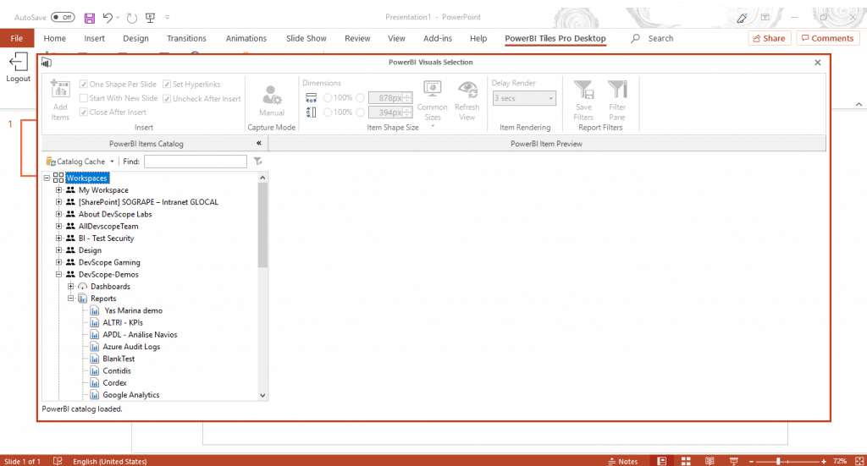Viewport: 867px width, 466px height.
Task: Click the zoom in plus button
Action: pos(824,461)
